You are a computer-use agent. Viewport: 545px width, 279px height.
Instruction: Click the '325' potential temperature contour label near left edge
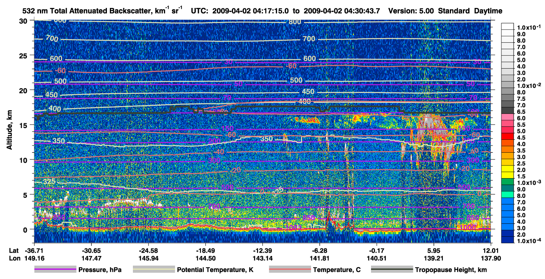[49, 182]
